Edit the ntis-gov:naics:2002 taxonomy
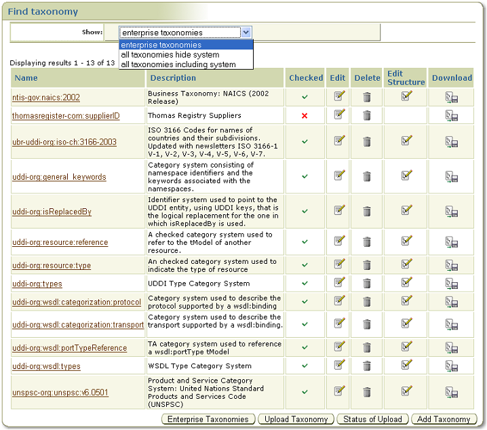The width and height of the screenshot is (487, 430). click(x=339, y=96)
